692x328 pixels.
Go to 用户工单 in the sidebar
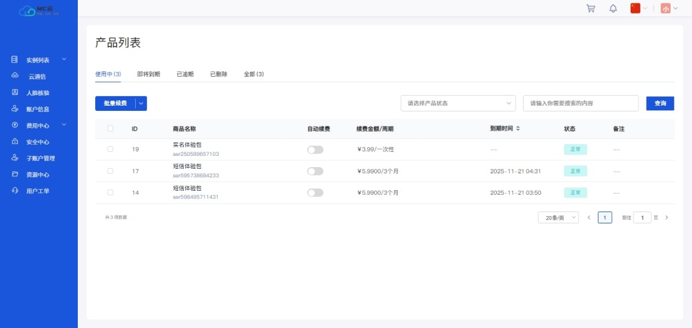click(37, 191)
